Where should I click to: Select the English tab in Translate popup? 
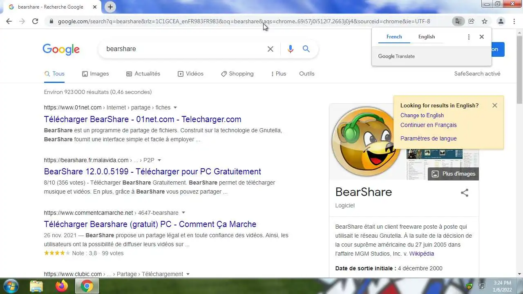tap(427, 37)
